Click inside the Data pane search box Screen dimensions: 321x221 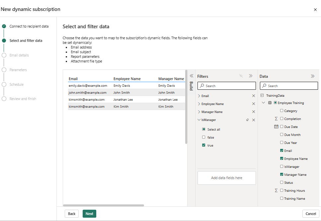coord(289,85)
